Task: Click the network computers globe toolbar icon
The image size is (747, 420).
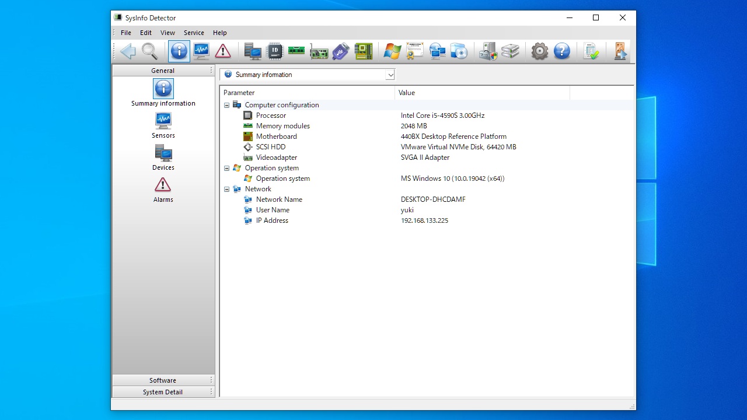Action: (437, 51)
